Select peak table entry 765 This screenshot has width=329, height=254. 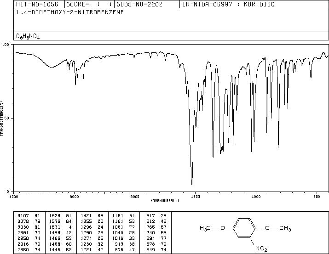coord(151,227)
